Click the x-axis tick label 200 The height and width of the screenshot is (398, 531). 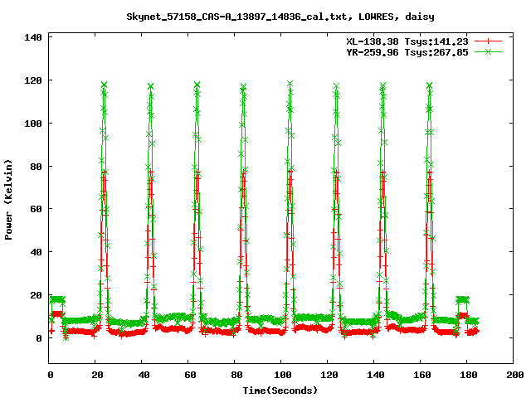point(514,375)
